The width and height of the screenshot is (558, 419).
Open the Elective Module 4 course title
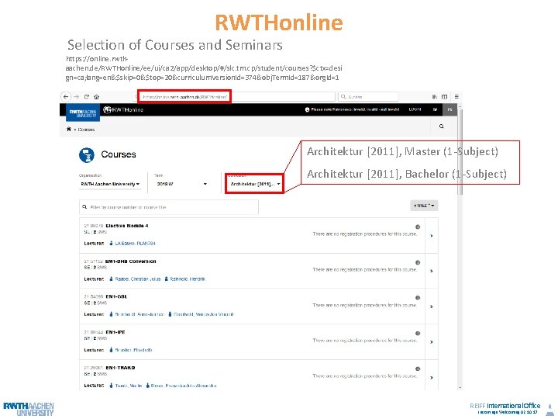(x=126, y=226)
